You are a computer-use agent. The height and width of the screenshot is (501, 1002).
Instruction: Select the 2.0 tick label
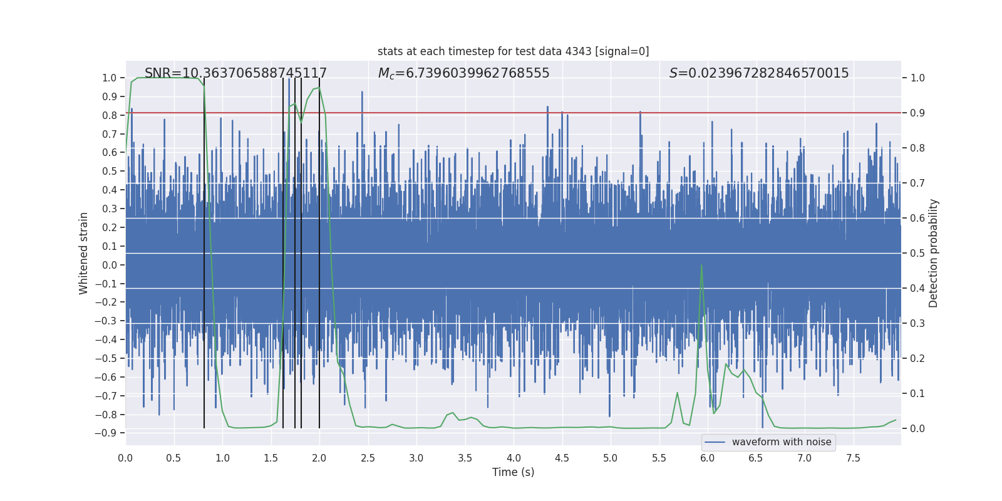coord(319,458)
